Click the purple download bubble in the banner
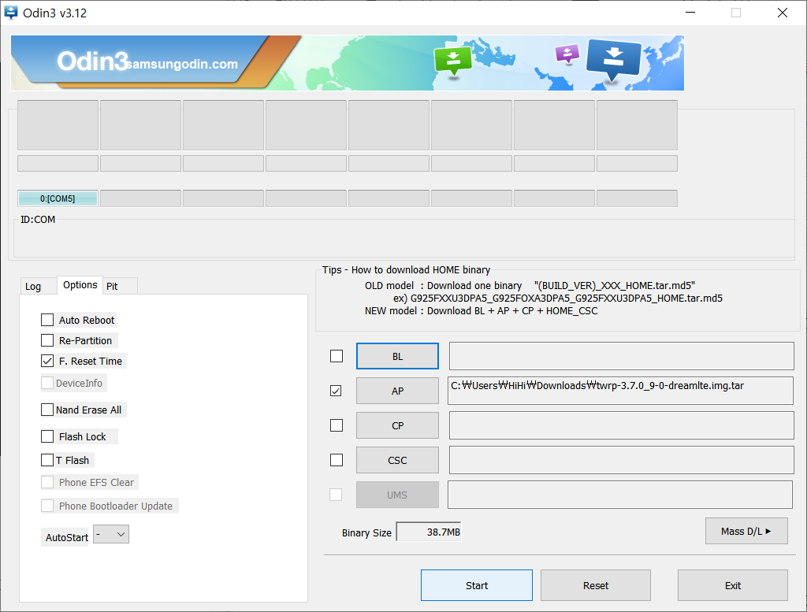 click(x=567, y=54)
